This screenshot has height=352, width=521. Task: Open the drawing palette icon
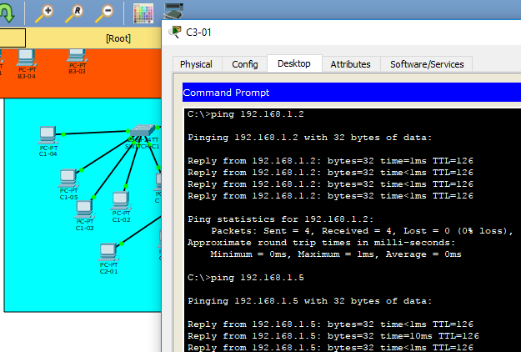(x=143, y=13)
